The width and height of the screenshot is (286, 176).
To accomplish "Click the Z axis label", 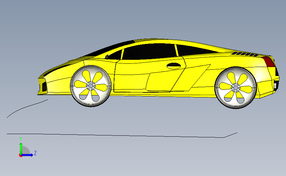I will pyautogui.click(x=35, y=153).
